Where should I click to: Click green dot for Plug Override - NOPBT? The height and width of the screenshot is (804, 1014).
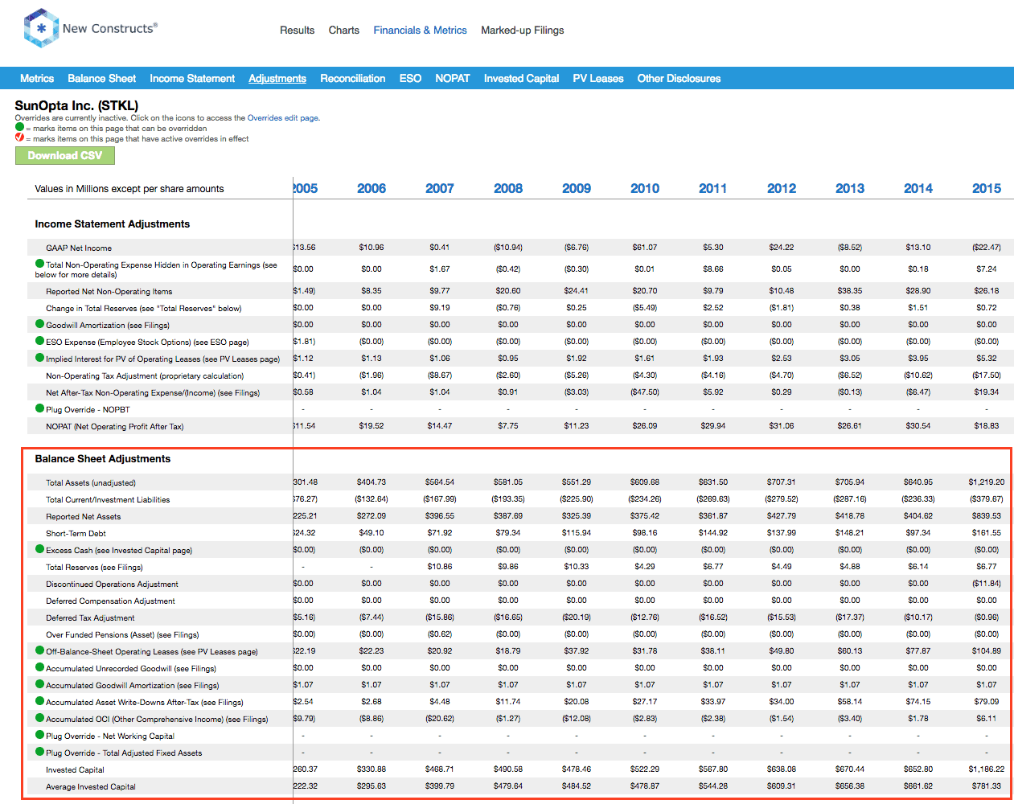39,408
